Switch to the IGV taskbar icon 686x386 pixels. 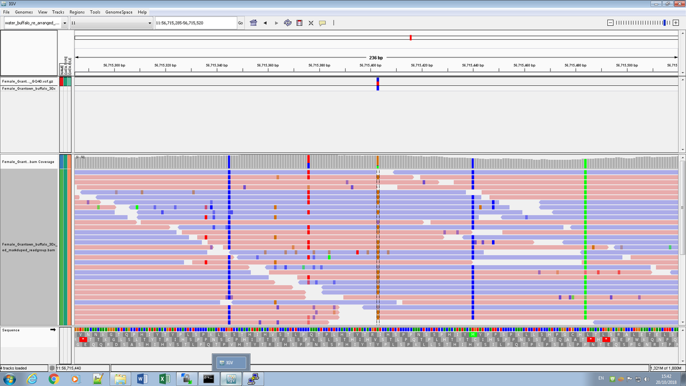(232, 379)
